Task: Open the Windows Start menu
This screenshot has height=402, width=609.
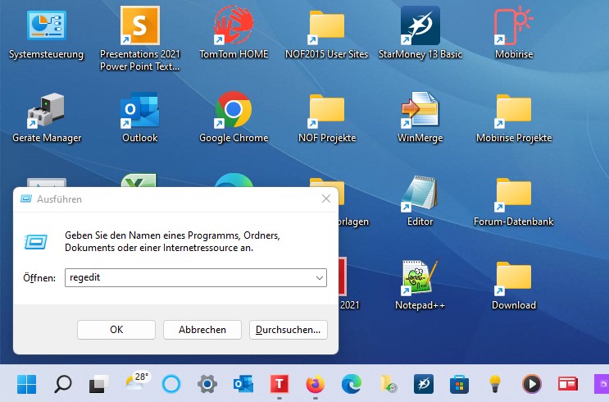Action: click(26, 383)
